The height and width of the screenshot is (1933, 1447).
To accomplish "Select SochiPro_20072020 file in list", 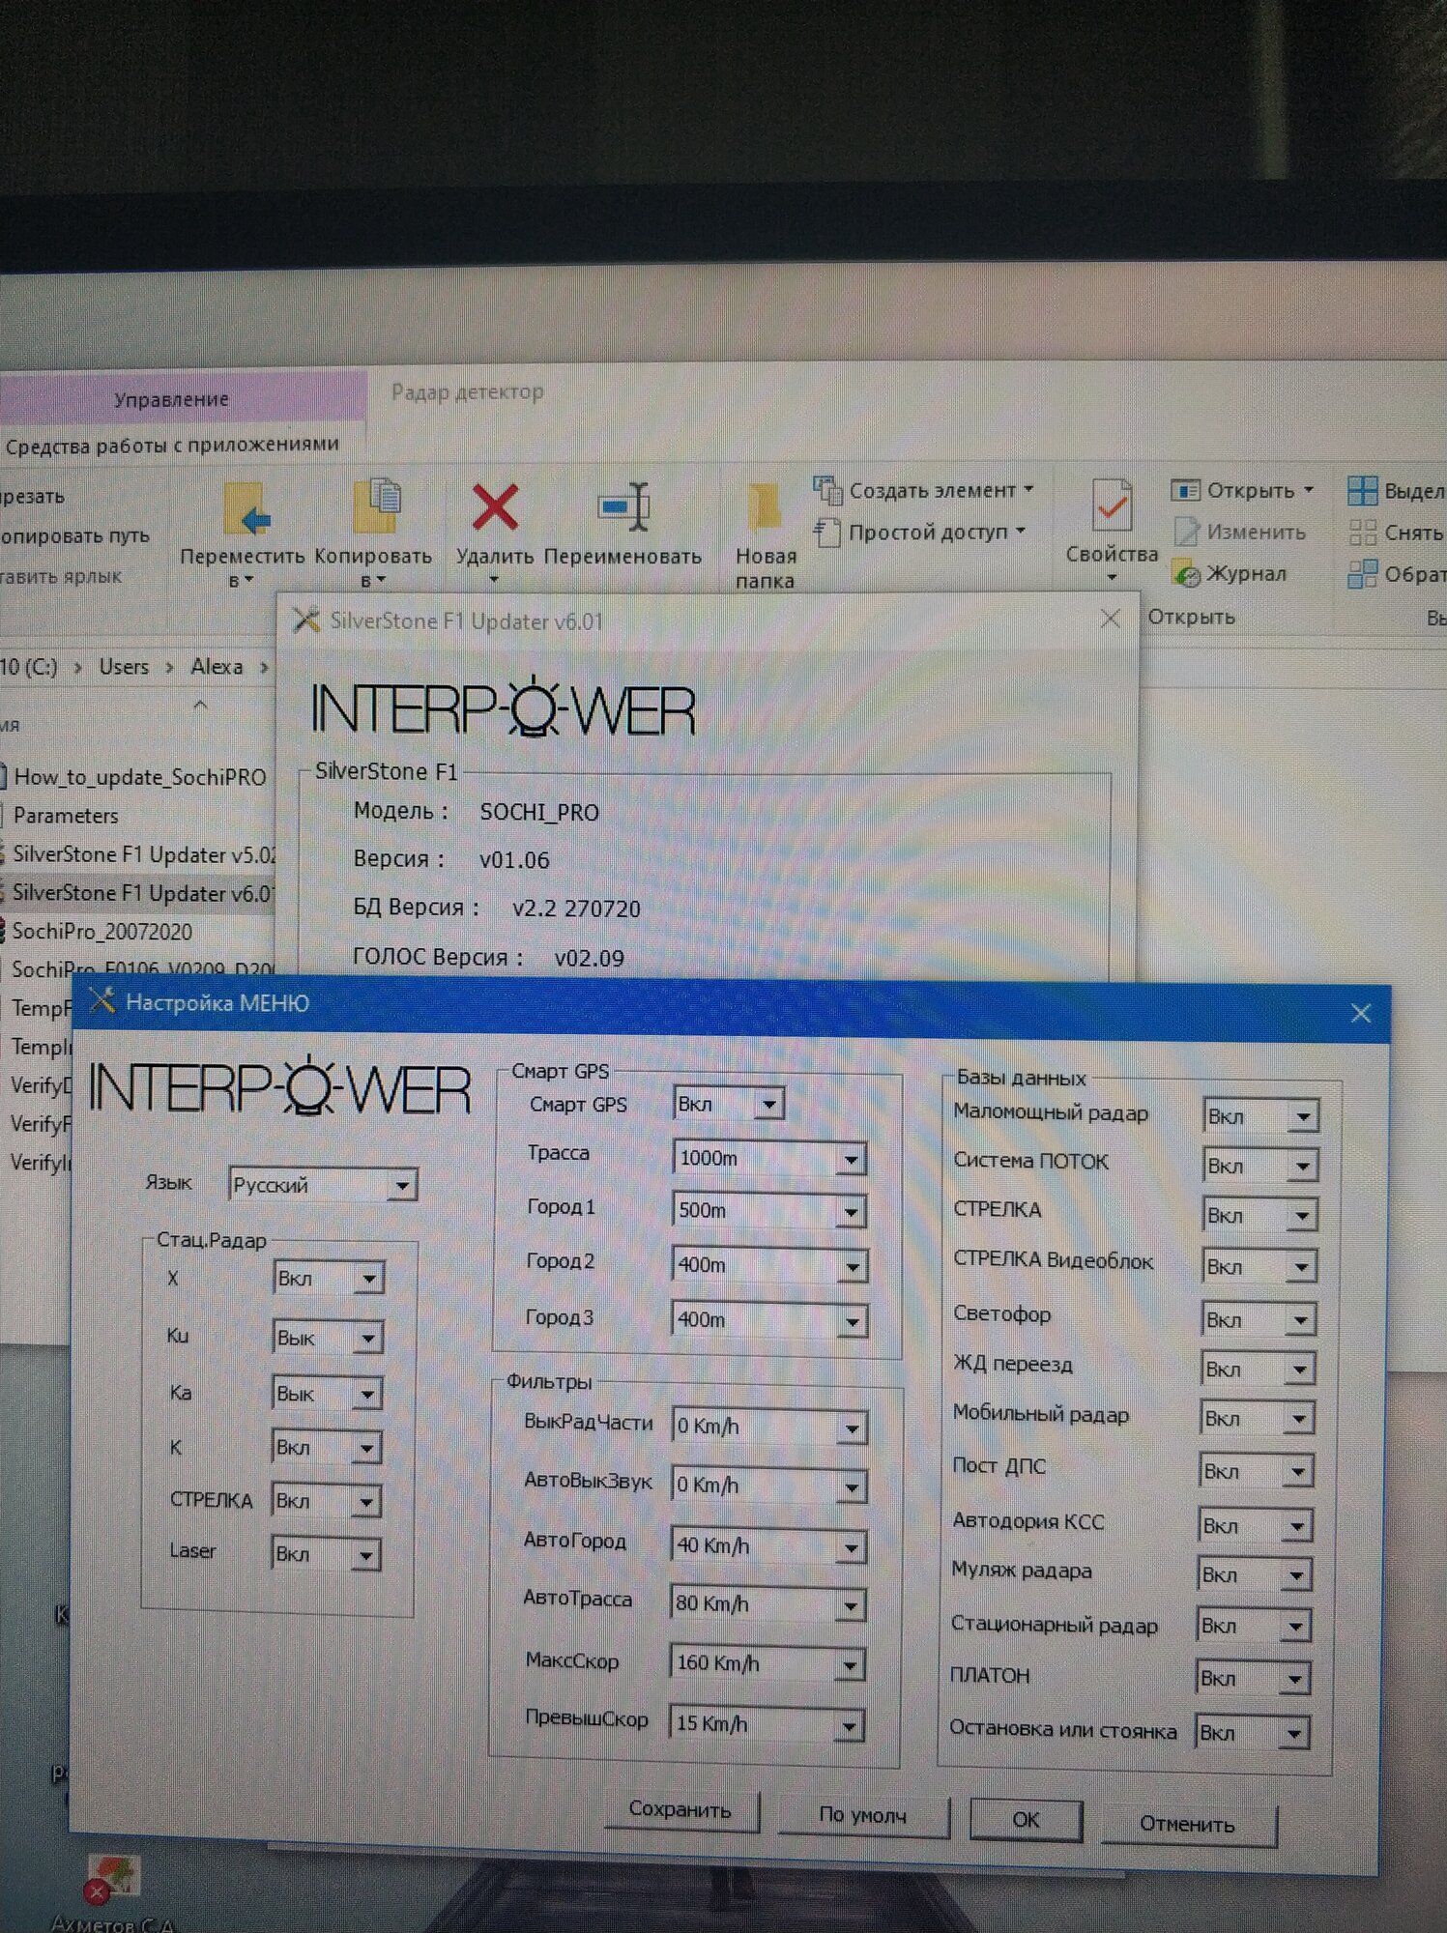I will [102, 932].
